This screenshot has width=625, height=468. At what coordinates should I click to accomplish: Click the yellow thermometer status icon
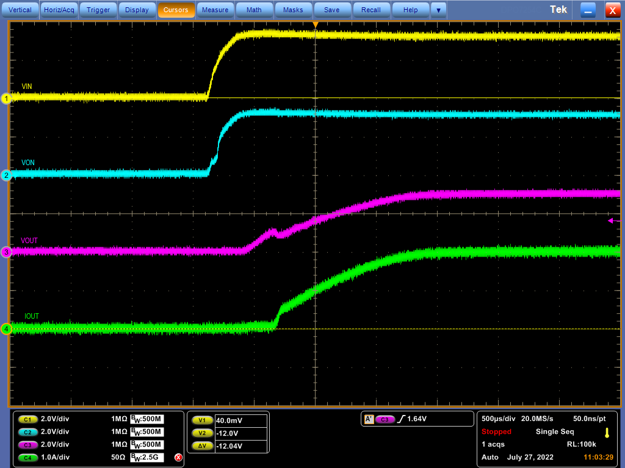pos(607,433)
